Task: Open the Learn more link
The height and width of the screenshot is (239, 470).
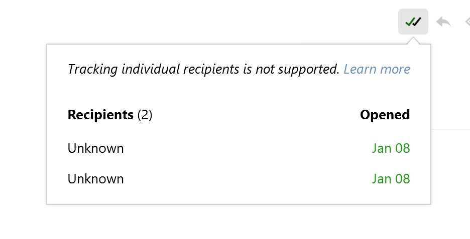Action: pos(377,69)
